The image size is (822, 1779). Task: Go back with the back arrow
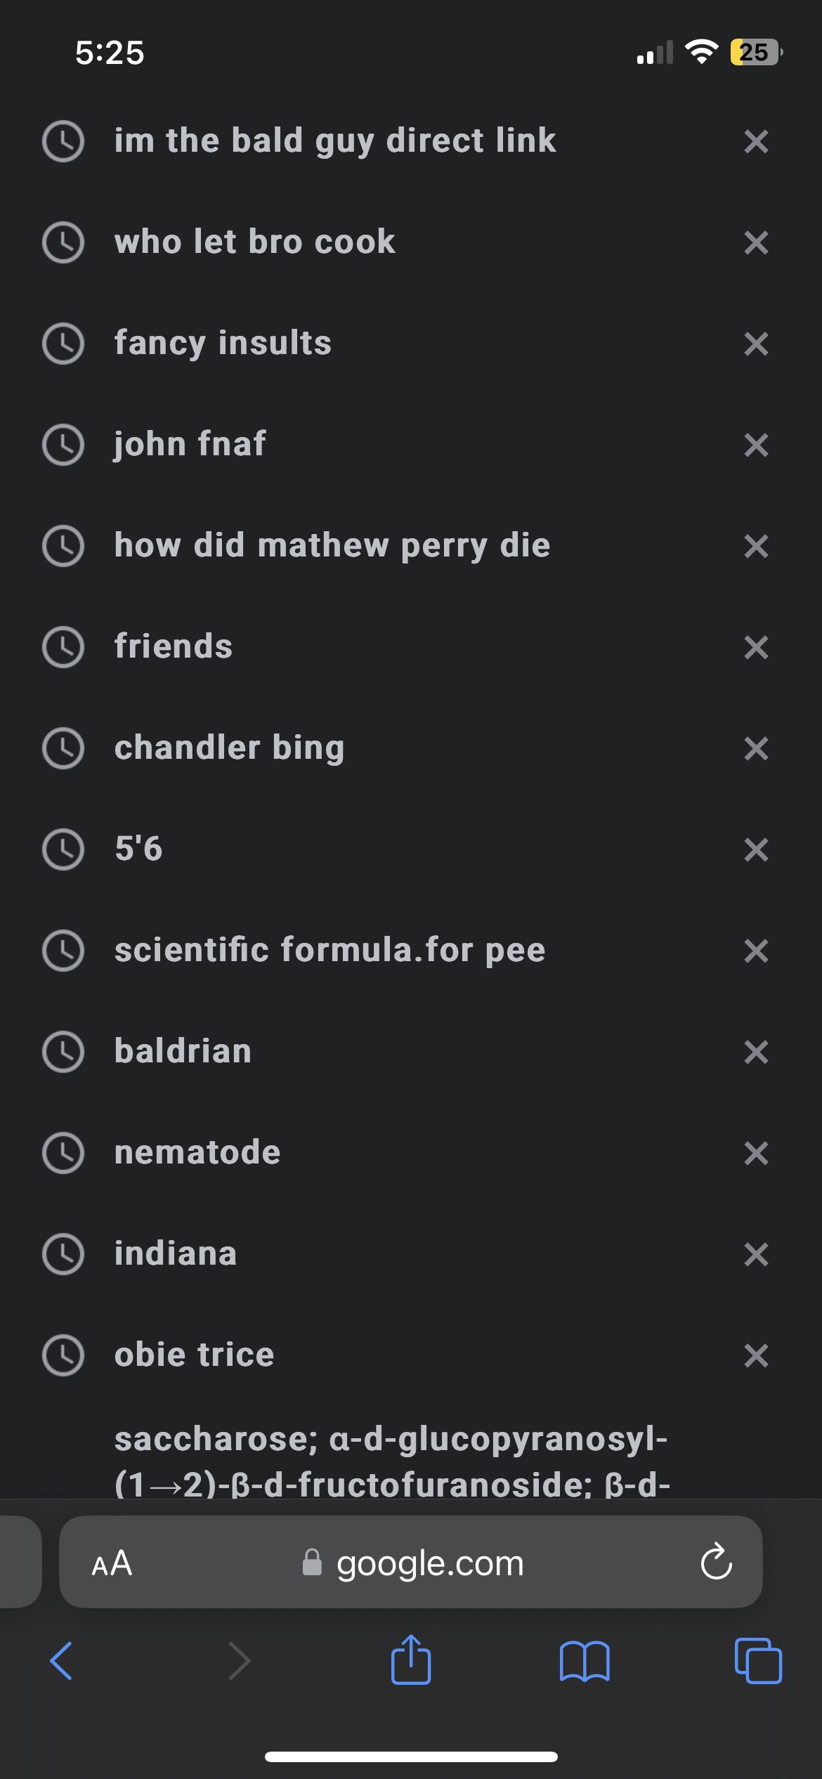[62, 1660]
